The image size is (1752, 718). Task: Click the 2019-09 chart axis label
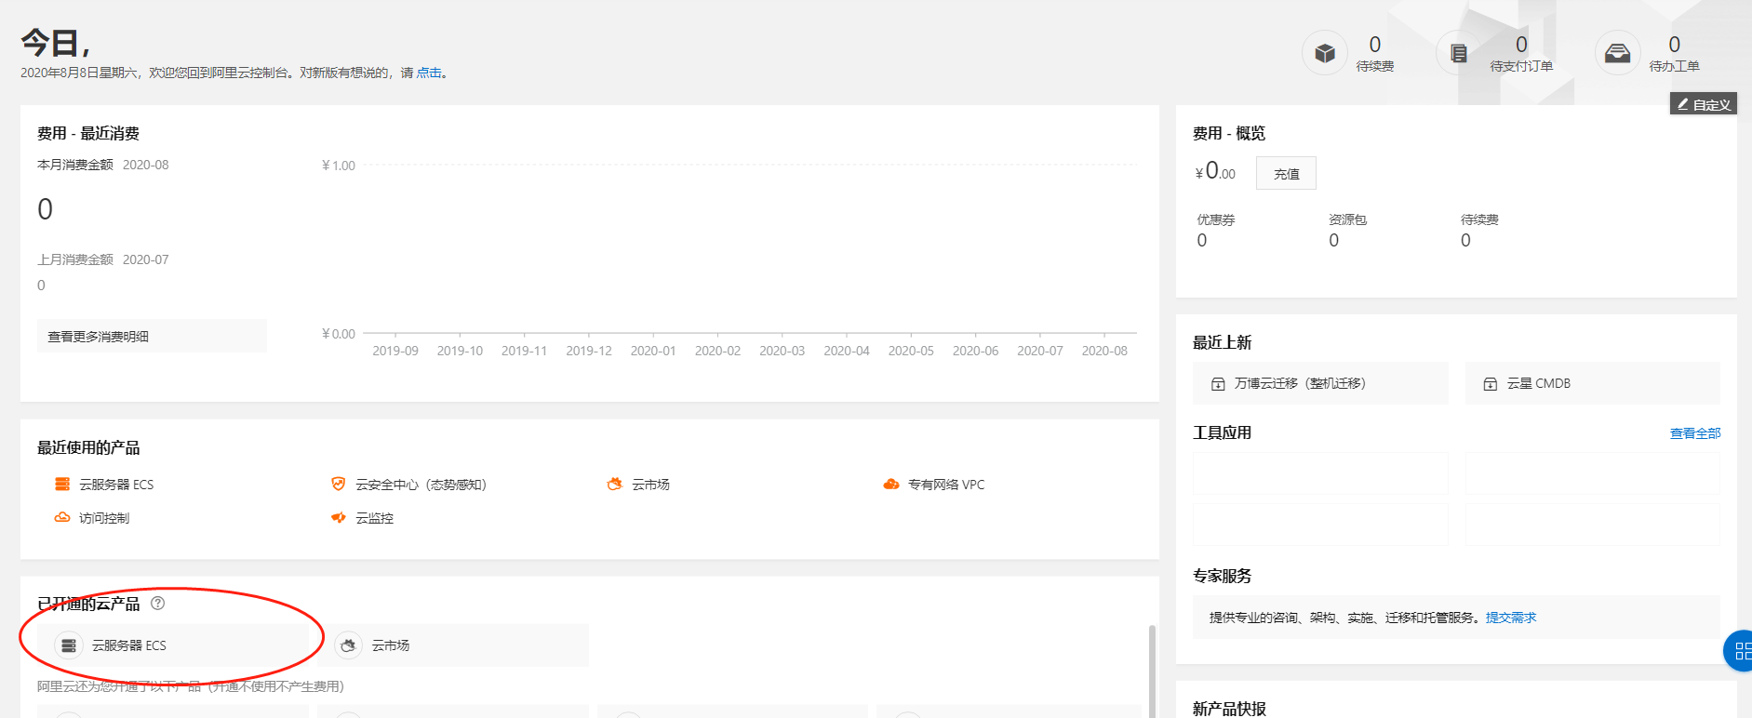pyautogui.click(x=395, y=351)
